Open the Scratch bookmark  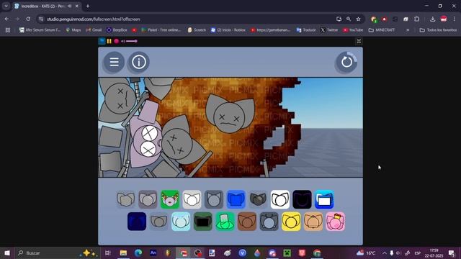(197, 30)
